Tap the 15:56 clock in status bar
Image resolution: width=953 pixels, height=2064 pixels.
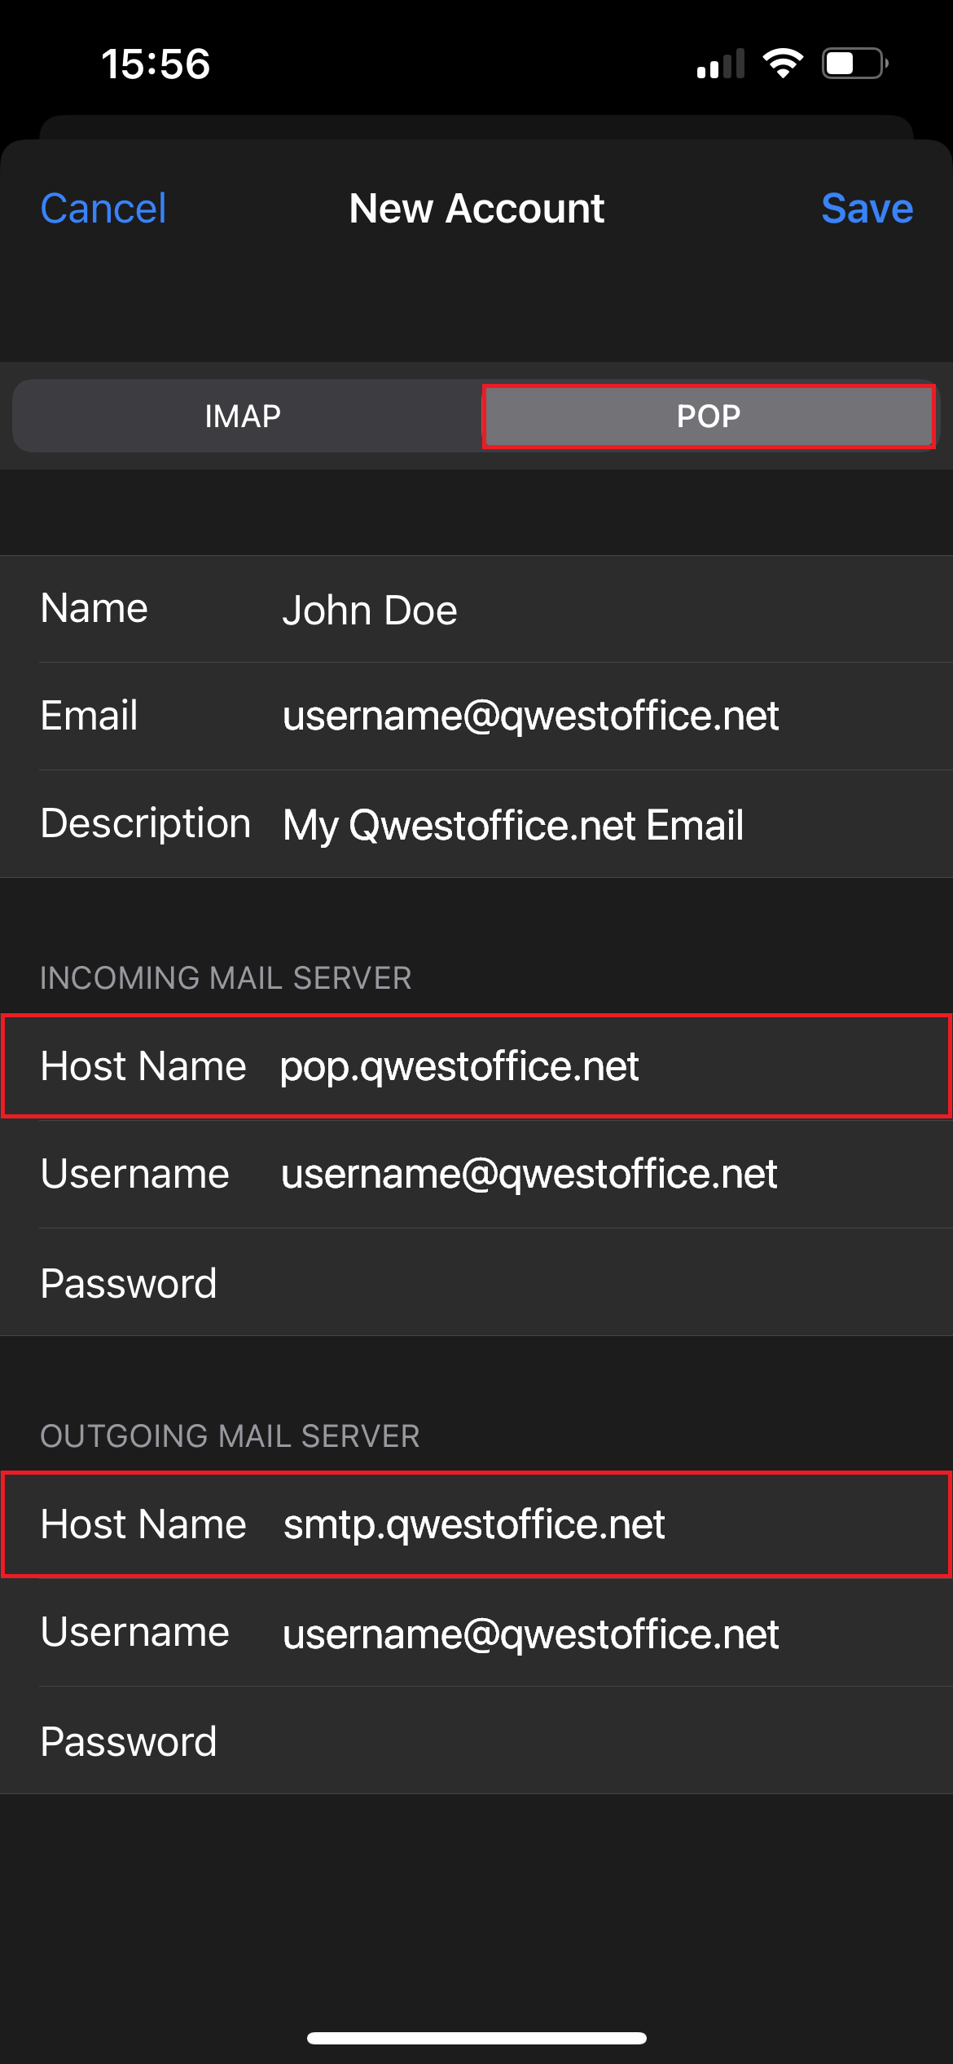click(x=156, y=64)
